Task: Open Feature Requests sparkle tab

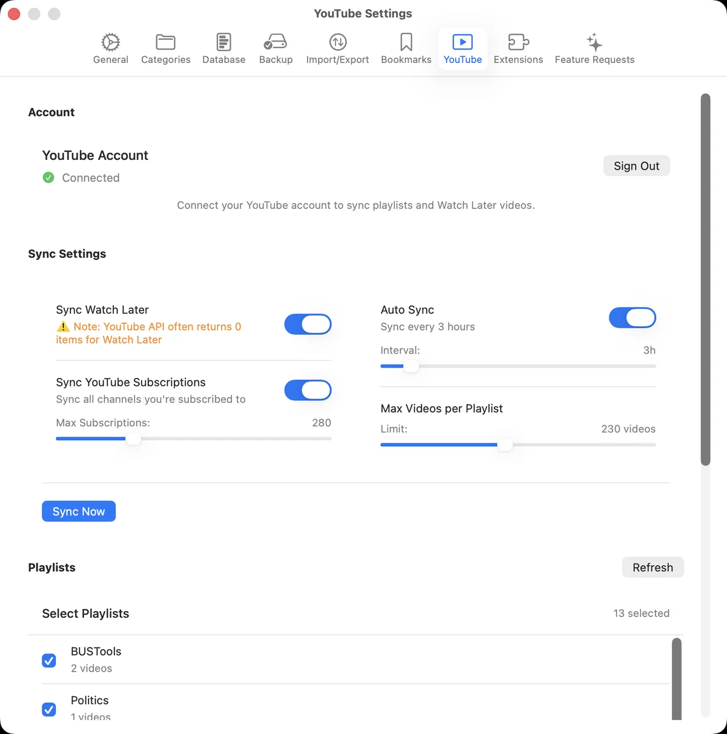Action: click(594, 49)
